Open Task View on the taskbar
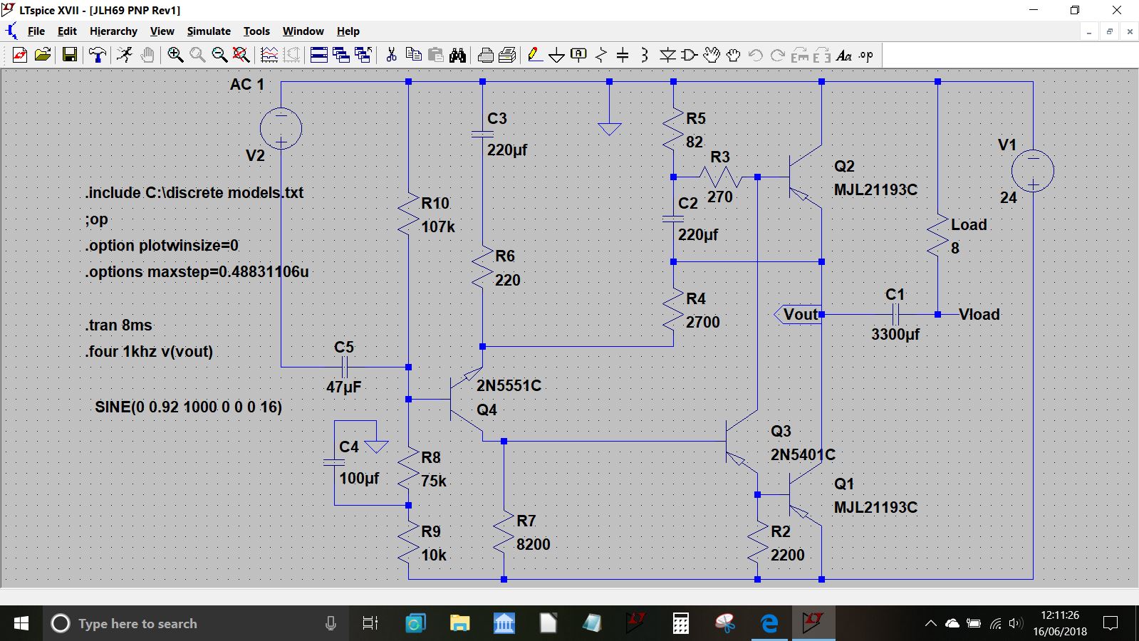The image size is (1139, 641). (370, 623)
